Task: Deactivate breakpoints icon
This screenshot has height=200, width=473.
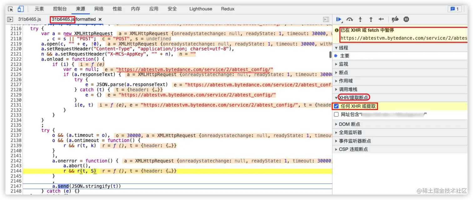Action: 395,19
